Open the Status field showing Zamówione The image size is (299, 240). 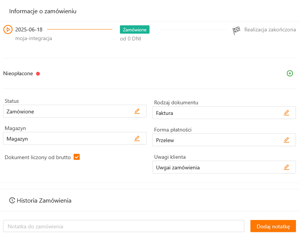click(x=68, y=111)
